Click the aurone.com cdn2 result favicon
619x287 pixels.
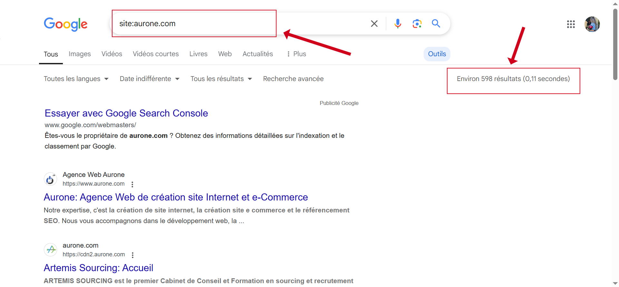[50, 250]
